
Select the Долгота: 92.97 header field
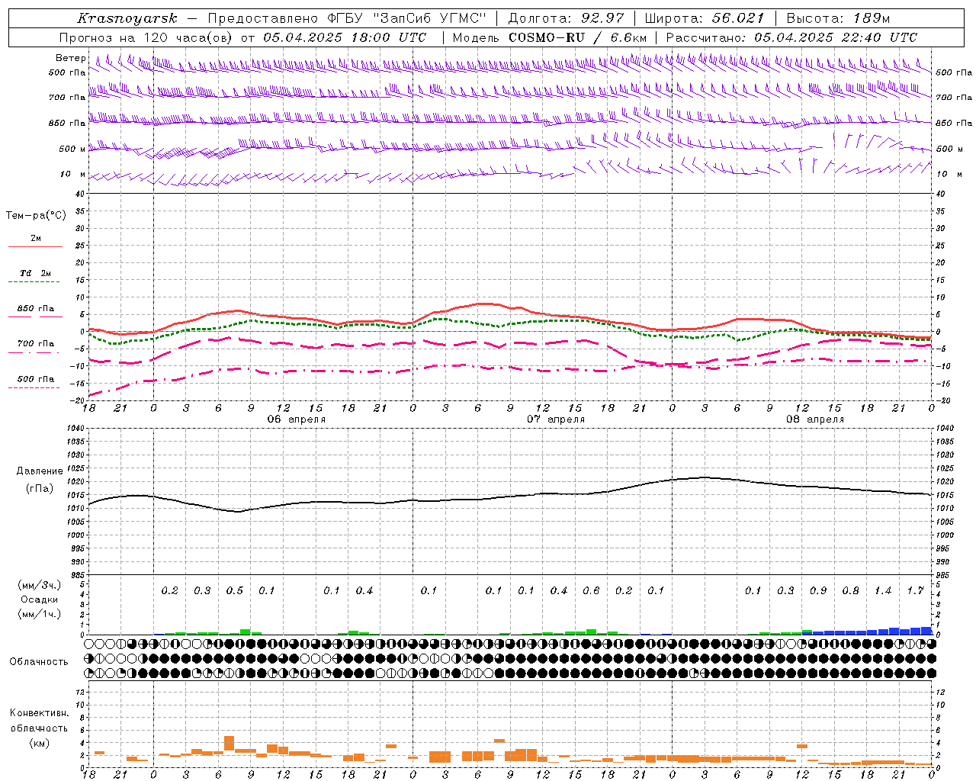click(x=566, y=18)
